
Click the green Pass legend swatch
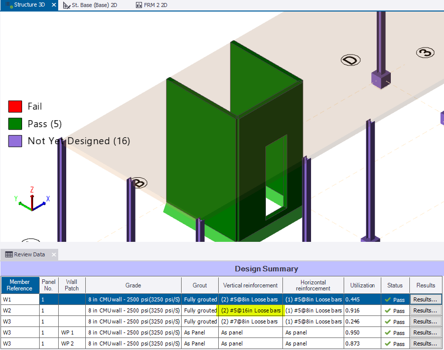[15, 124]
